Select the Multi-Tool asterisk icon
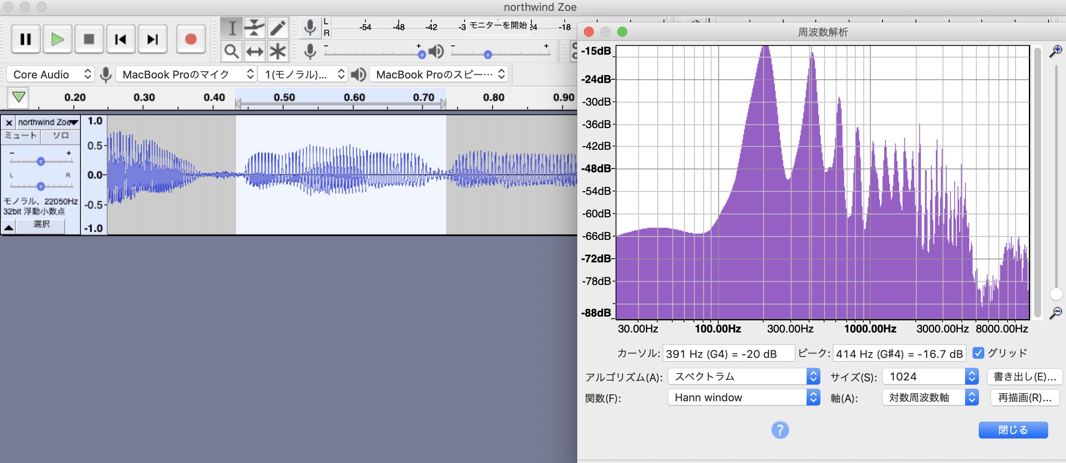Image resolution: width=1066 pixels, height=463 pixels. [277, 52]
